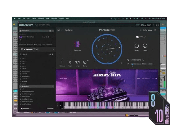Switch to the Tools browser tab
The width and height of the screenshot is (179, 134).
(x=35, y=45)
